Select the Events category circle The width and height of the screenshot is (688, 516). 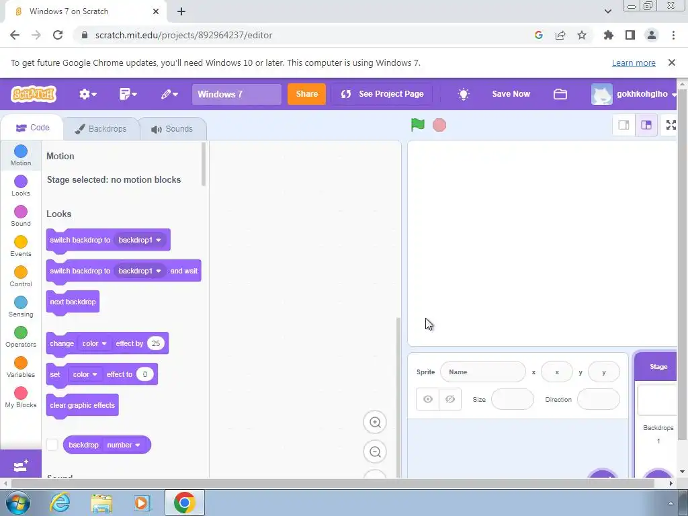[21, 242]
